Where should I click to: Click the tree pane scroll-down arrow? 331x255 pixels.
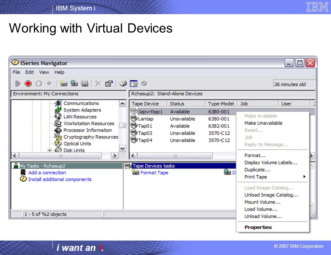(x=122, y=149)
